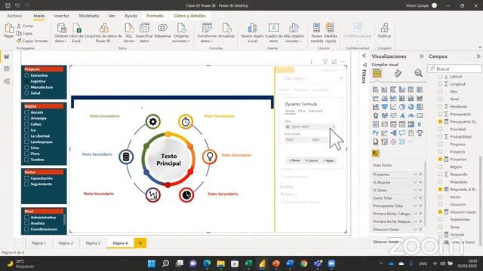Collapse the Campos pane
Image resolution: width=483 pixels, height=271 pixels.
click(478, 56)
